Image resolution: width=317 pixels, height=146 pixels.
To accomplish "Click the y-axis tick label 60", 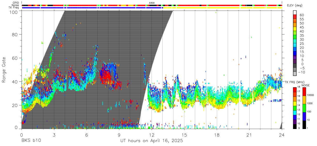I will [15, 58].
